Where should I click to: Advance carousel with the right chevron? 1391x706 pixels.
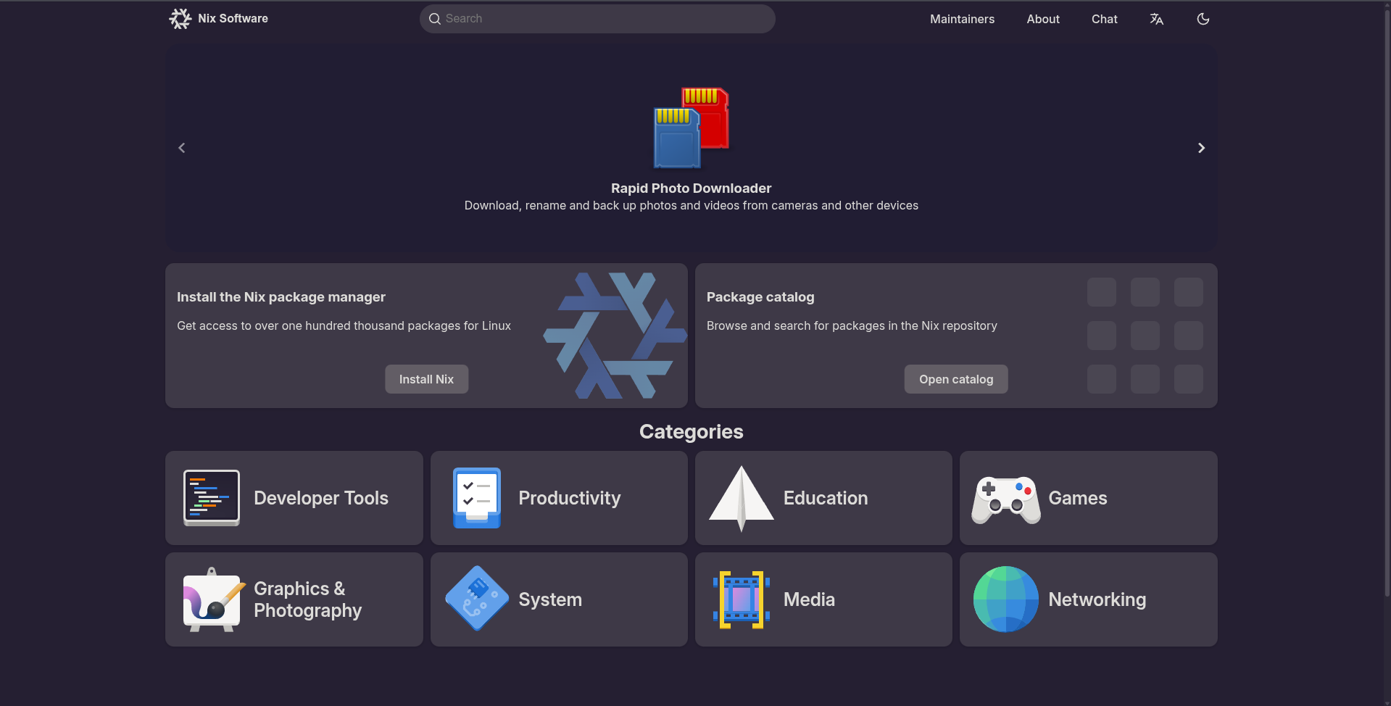pos(1200,148)
